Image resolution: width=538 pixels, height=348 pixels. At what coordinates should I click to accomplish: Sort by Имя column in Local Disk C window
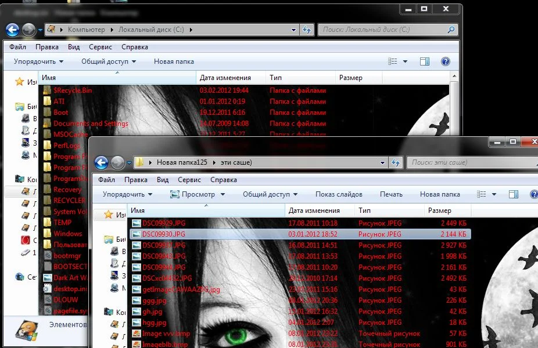click(117, 78)
